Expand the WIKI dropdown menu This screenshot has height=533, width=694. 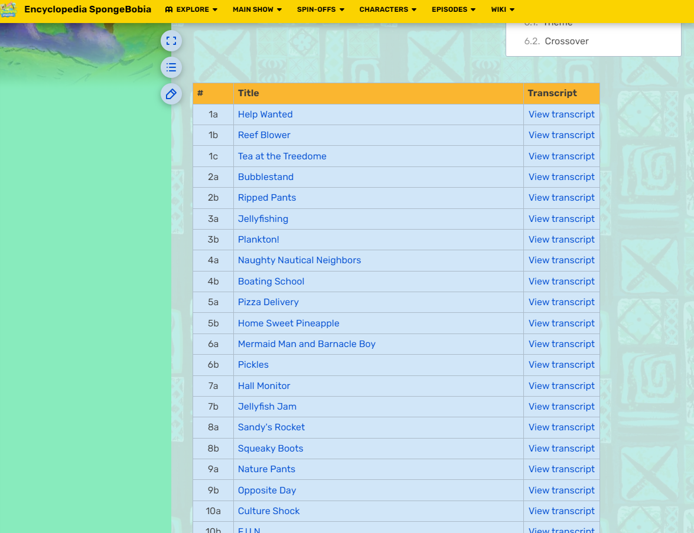[x=503, y=9]
